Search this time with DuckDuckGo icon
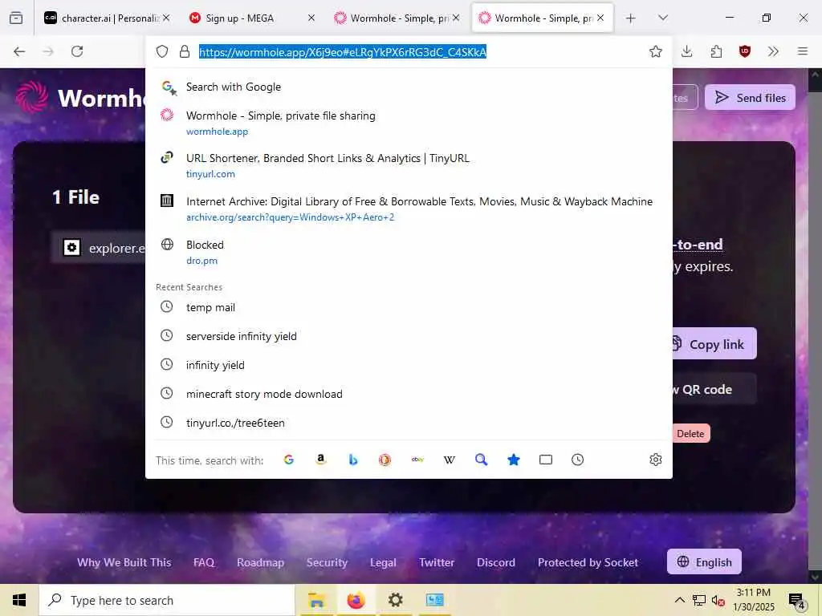The width and height of the screenshot is (822, 616). point(385,460)
